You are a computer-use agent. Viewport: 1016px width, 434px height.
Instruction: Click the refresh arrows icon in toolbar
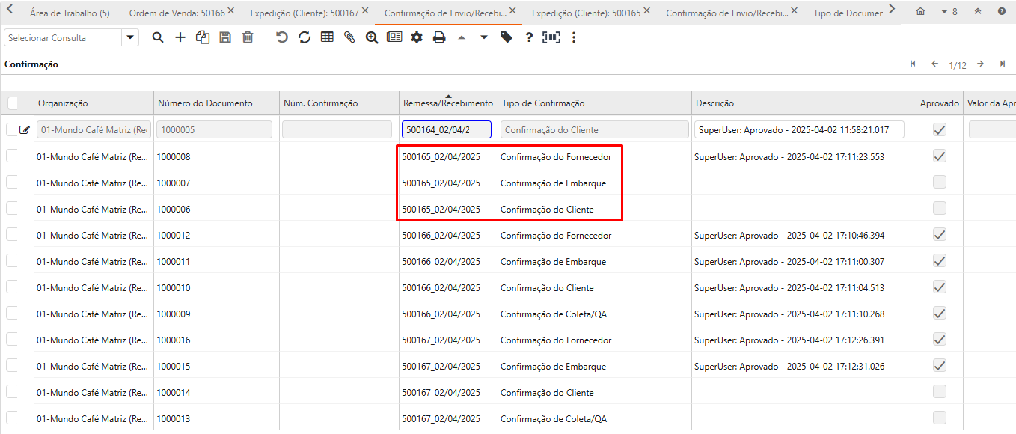click(305, 37)
